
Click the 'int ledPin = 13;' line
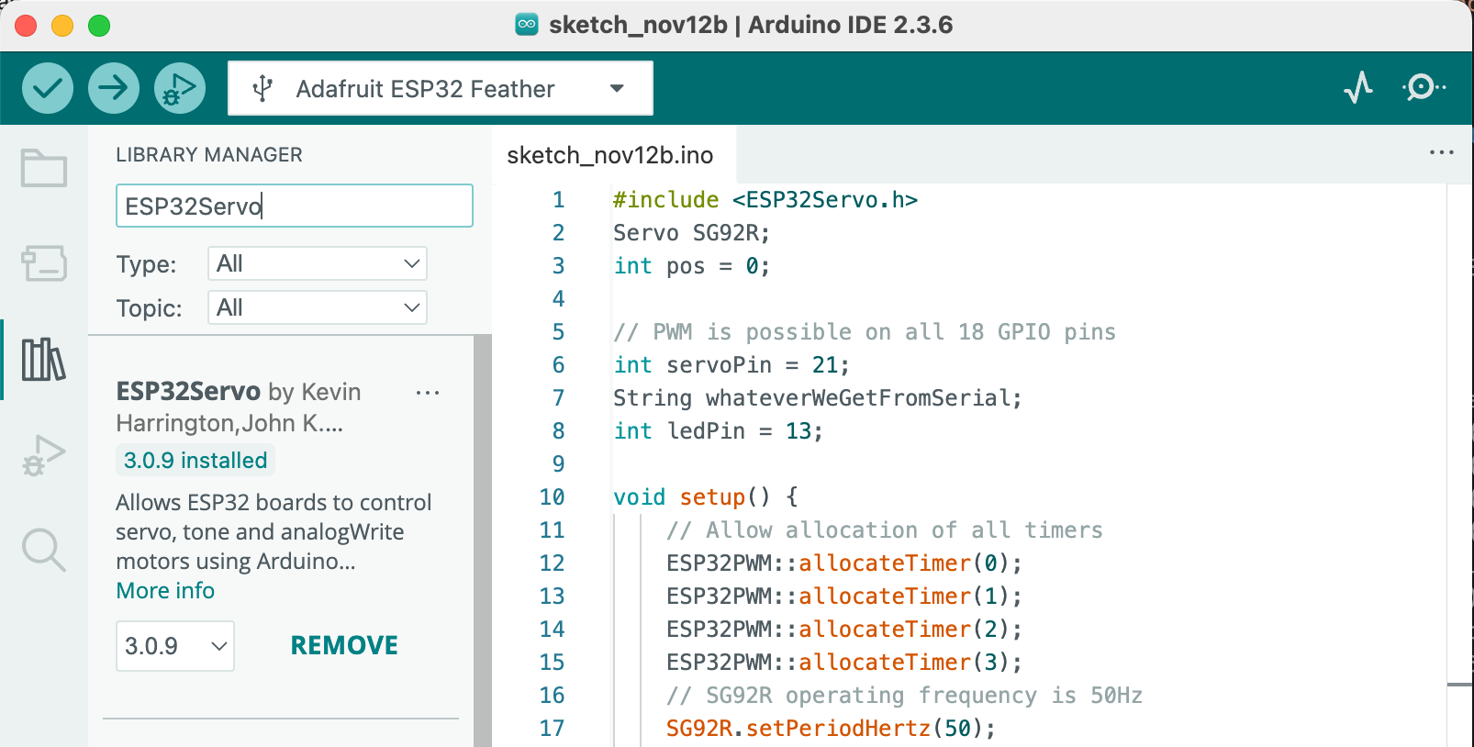pyautogui.click(x=719, y=431)
